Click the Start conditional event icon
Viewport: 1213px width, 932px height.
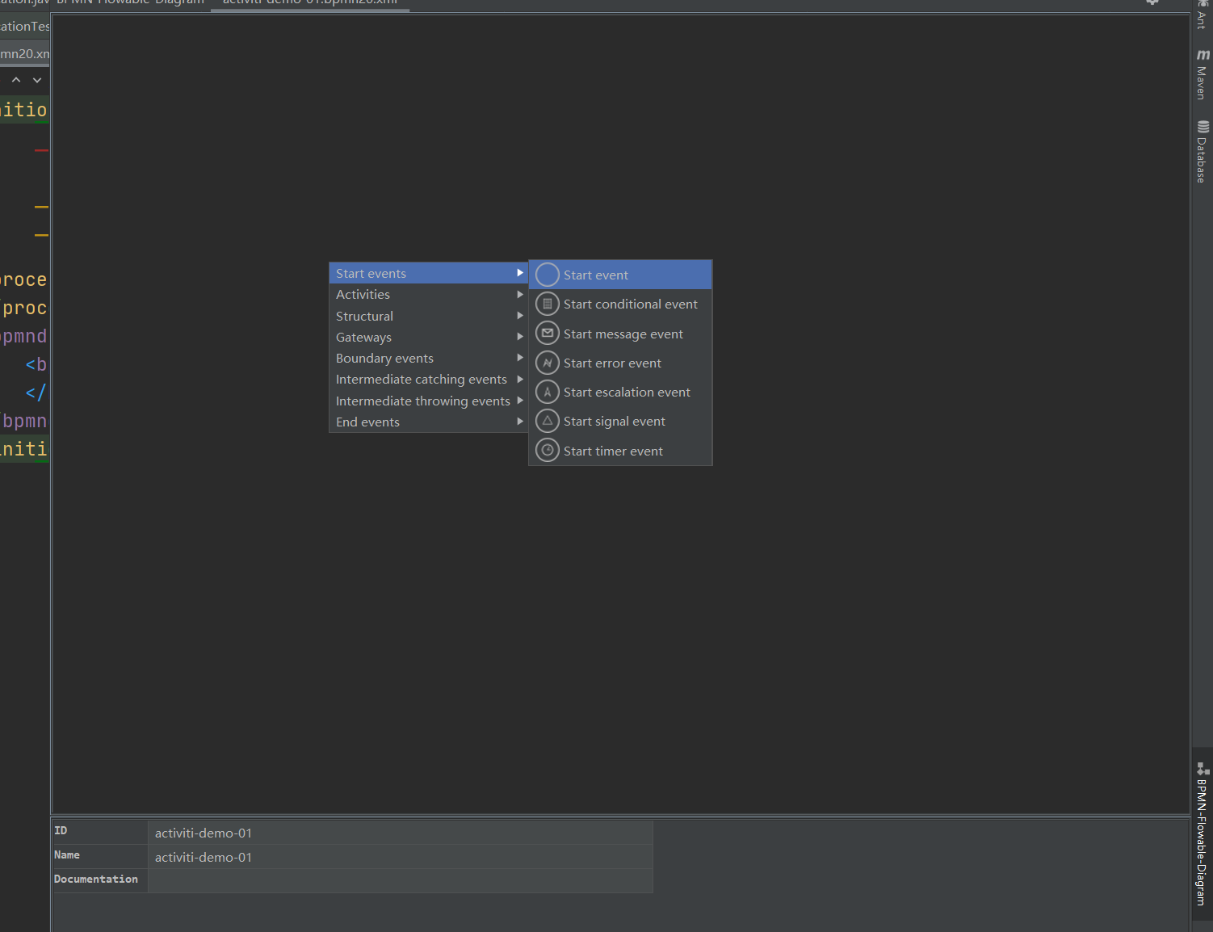[x=548, y=304]
